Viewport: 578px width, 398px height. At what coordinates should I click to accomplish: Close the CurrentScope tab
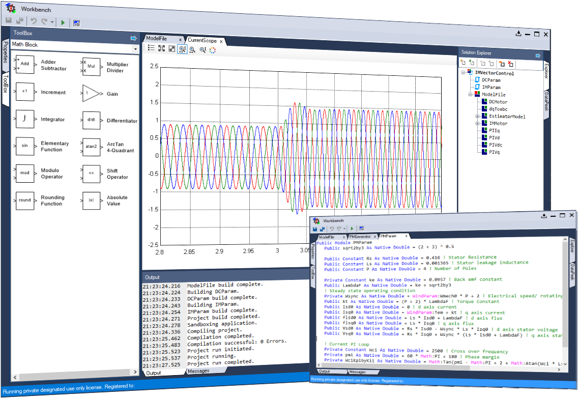[221, 41]
